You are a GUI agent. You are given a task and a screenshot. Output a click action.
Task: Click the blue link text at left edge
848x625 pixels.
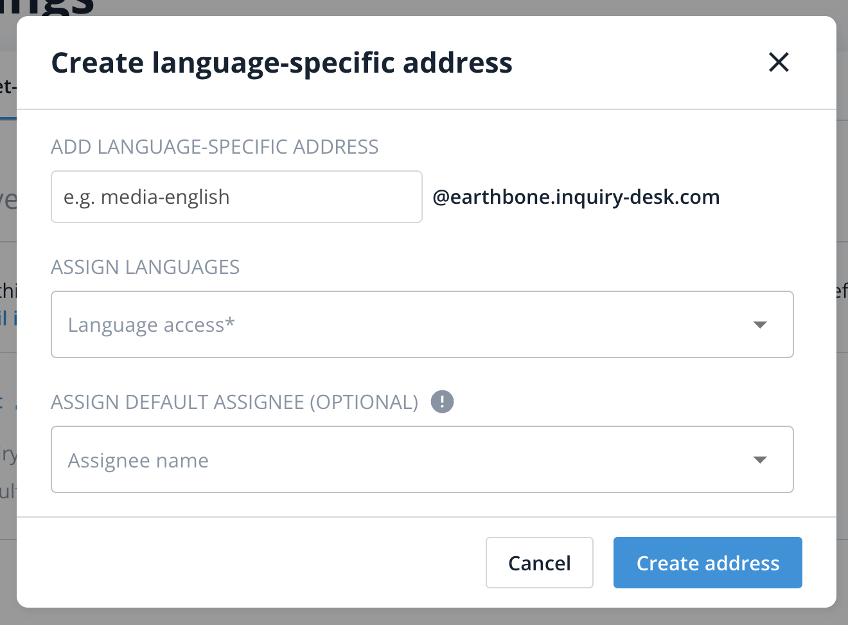8,317
